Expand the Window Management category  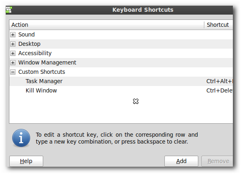click(13, 62)
